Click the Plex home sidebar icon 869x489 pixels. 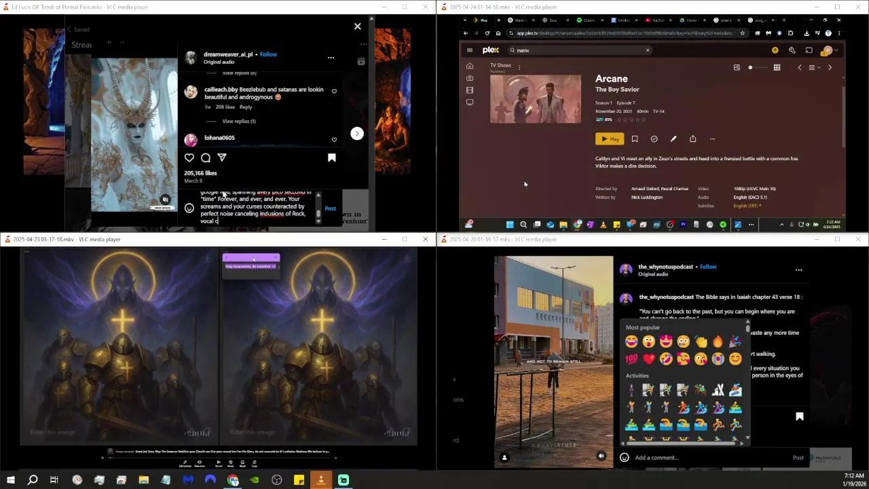click(469, 66)
